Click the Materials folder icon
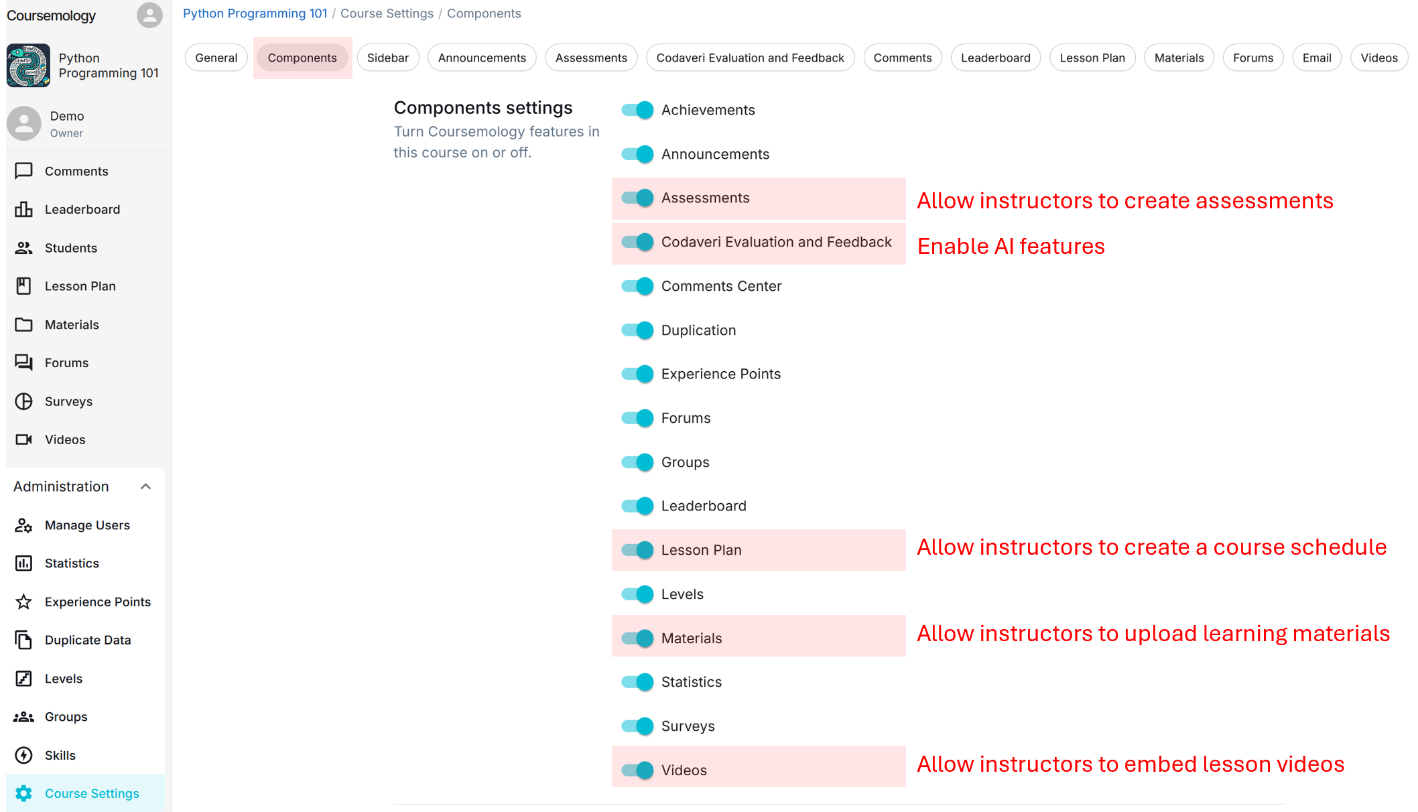 (x=23, y=325)
